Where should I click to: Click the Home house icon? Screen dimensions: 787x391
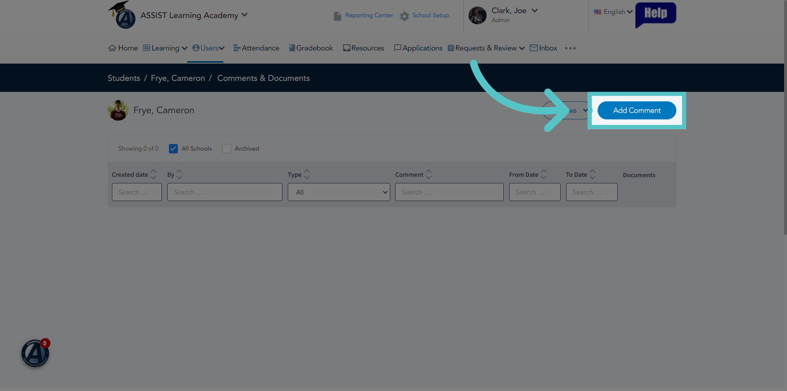click(x=112, y=48)
